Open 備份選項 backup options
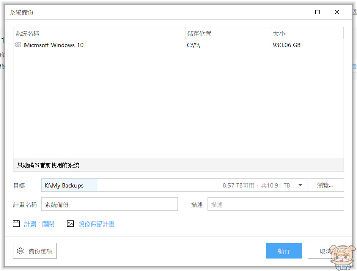The height and width of the screenshot is (271, 357). pyautogui.click(x=35, y=251)
